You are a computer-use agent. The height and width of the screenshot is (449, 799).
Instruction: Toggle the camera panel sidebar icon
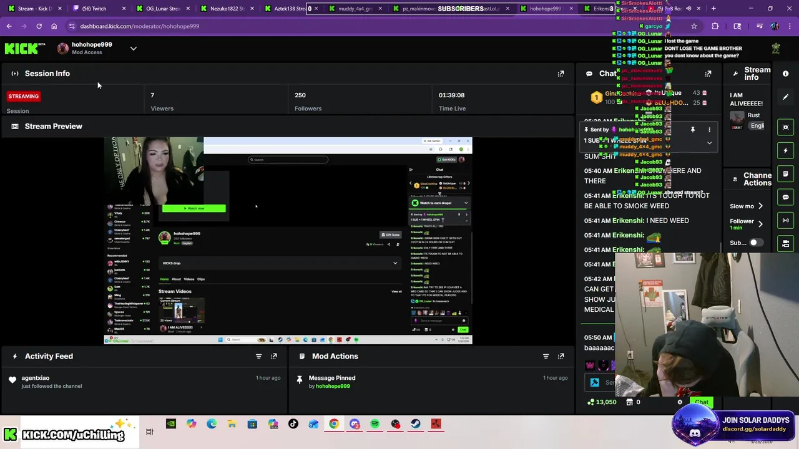tap(786, 243)
